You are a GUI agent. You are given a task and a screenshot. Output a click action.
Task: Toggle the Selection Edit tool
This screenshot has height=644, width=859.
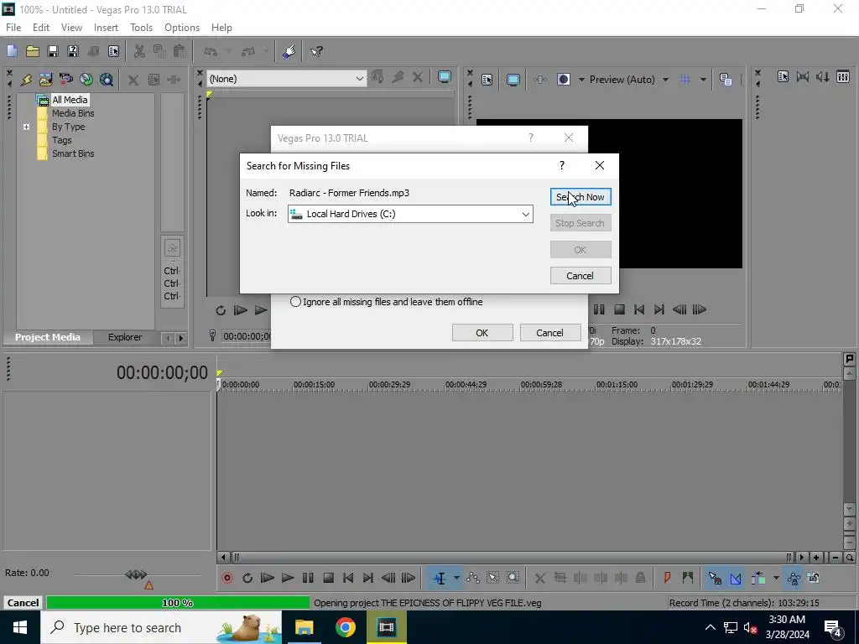pos(492,578)
